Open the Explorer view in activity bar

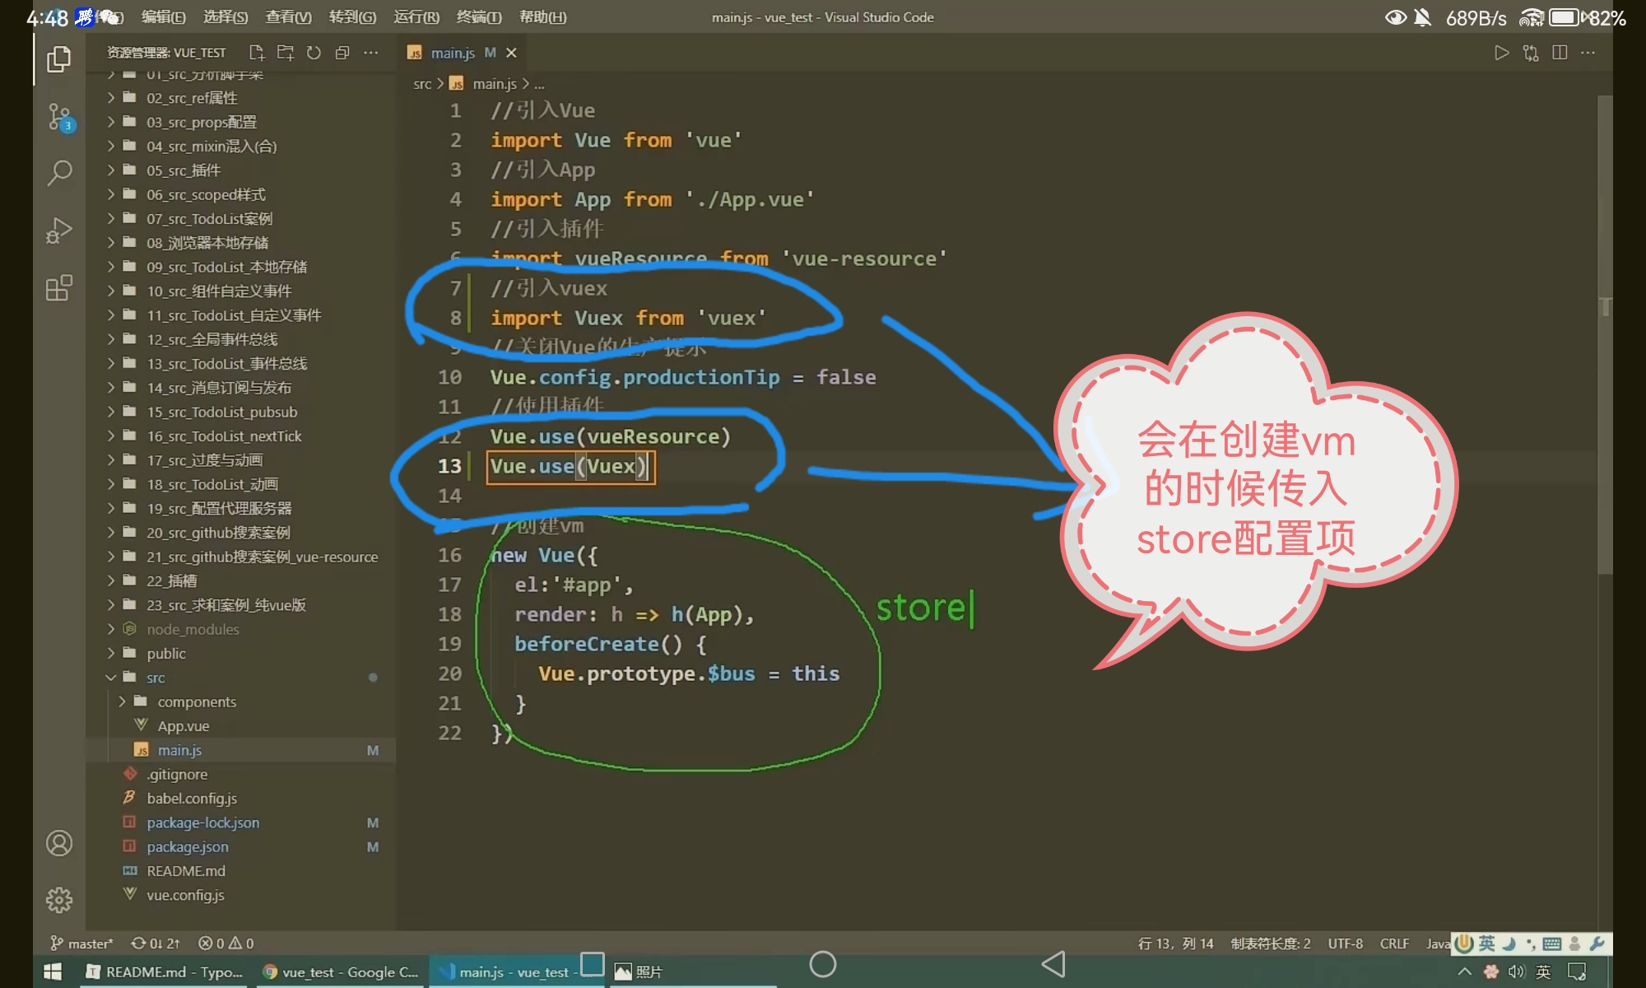(59, 59)
